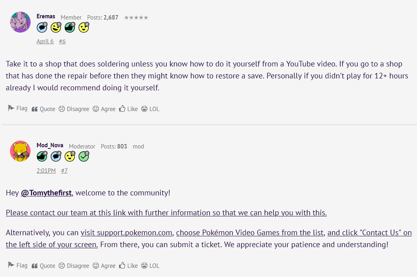
Task: Follow the "Please contact our team" link
Action: coord(166,213)
